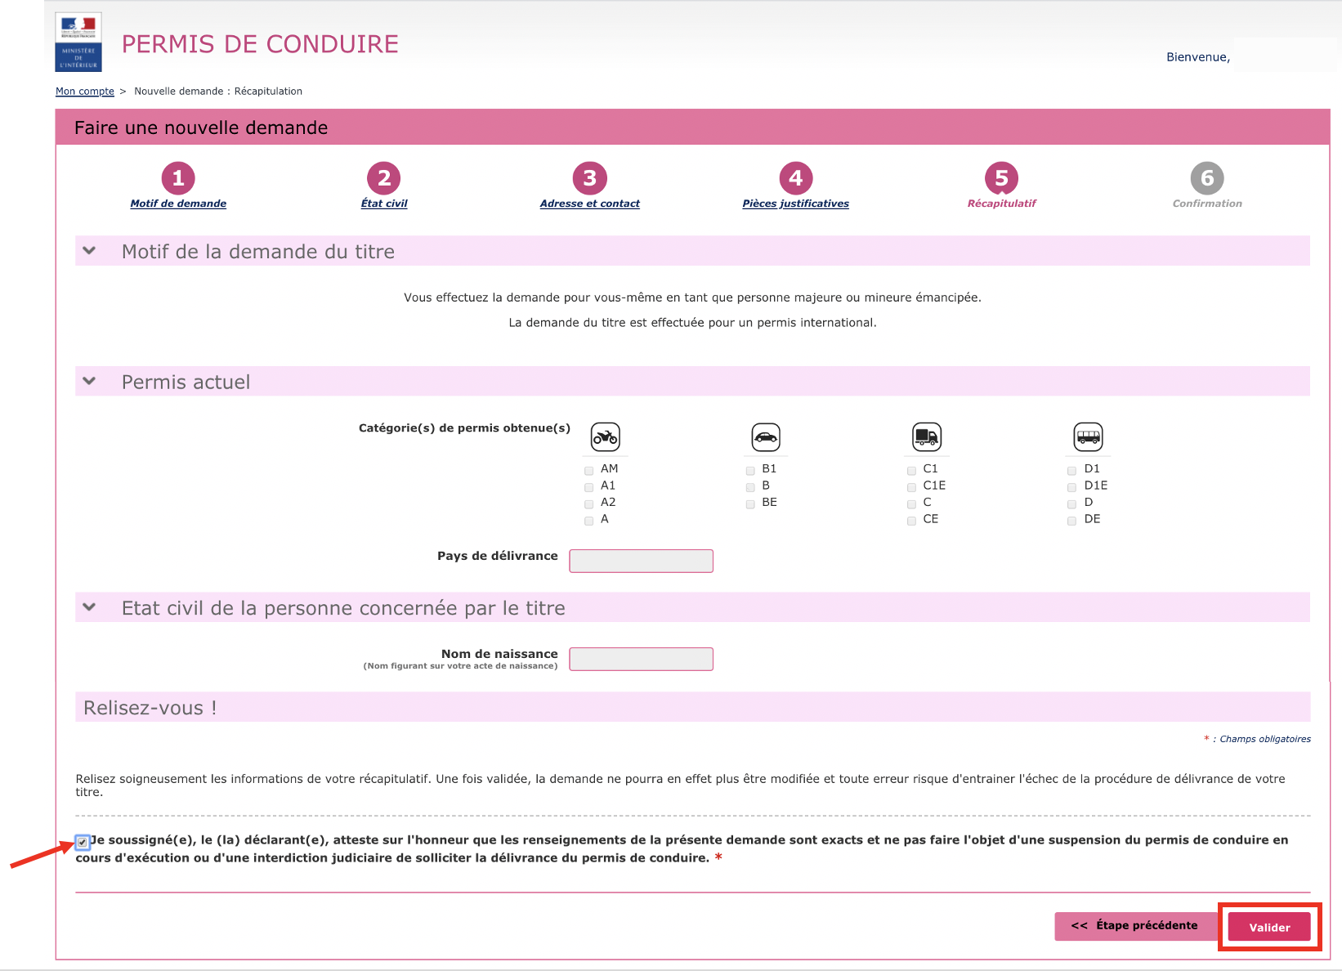Viewport: 1342px width, 971px height.
Task: Toggle the A category checkbox
Action: [589, 521]
